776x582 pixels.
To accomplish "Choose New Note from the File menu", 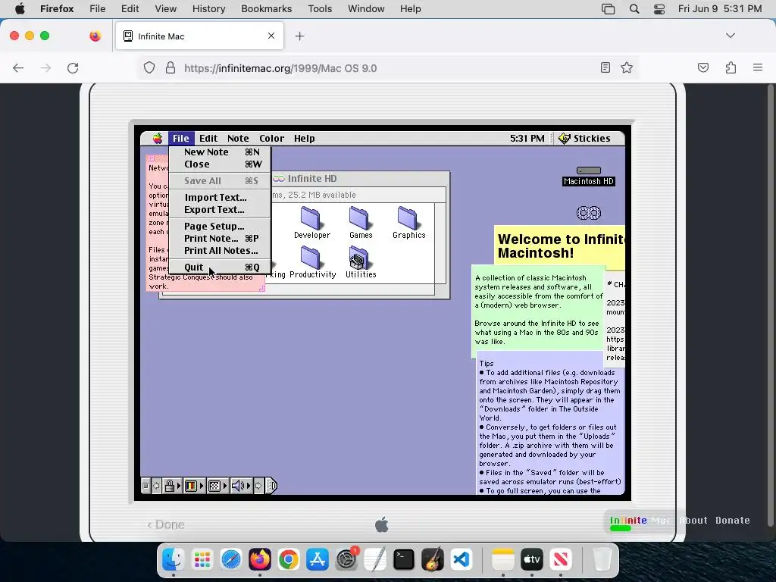I will tap(220, 152).
